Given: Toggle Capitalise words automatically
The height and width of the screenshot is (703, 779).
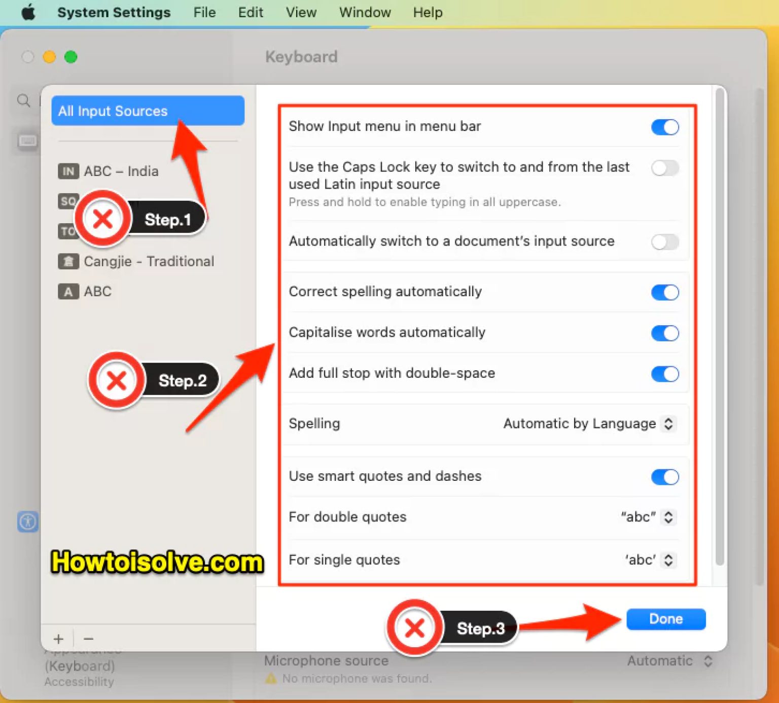Looking at the screenshot, I should coord(665,333).
